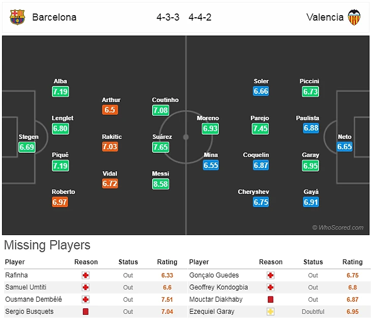The height and width of the screenshot is (324, 371).
Task: Open the Valencia team name link
Action: (325, 17)
